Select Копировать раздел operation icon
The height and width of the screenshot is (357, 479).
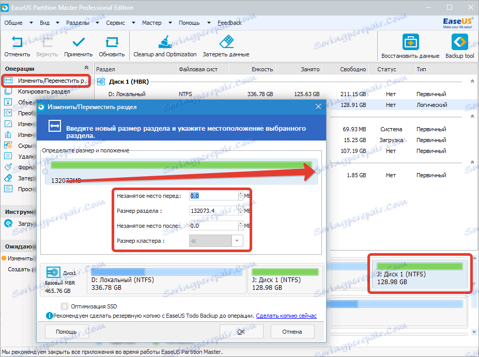point(8,91)
